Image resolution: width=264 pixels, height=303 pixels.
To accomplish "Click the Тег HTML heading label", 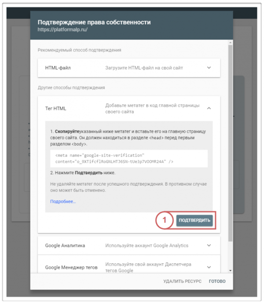I will 55,109.
